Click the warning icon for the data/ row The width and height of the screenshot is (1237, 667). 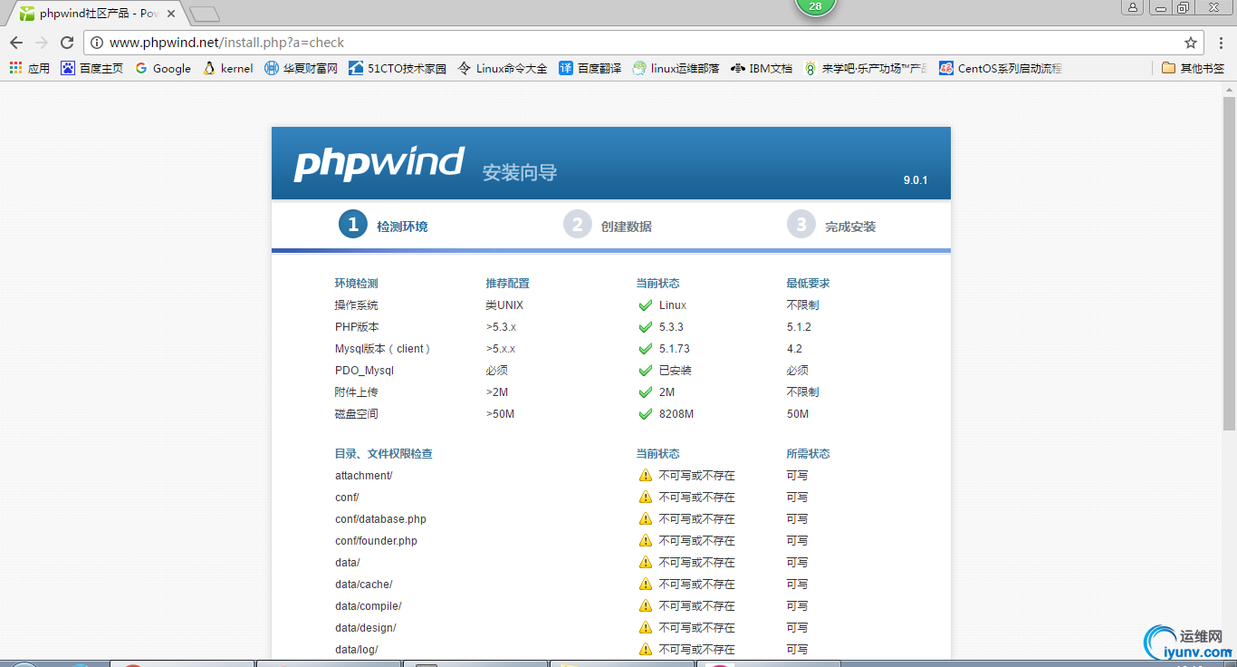[646, 562]
